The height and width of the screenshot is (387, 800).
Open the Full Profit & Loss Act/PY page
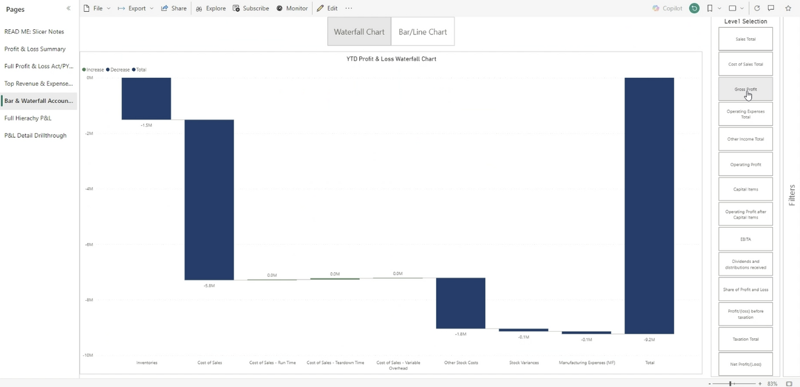(x=39, y=66)
